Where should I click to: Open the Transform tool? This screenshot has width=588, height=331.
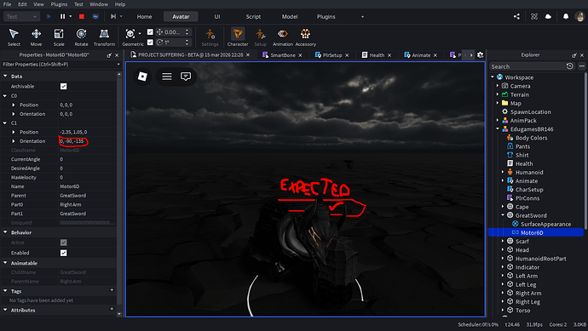(x=104, y=37)
